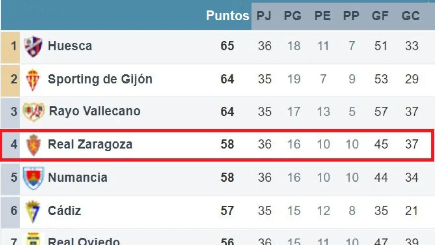Click the Real Oviedo crest icon

coord(35,239)
